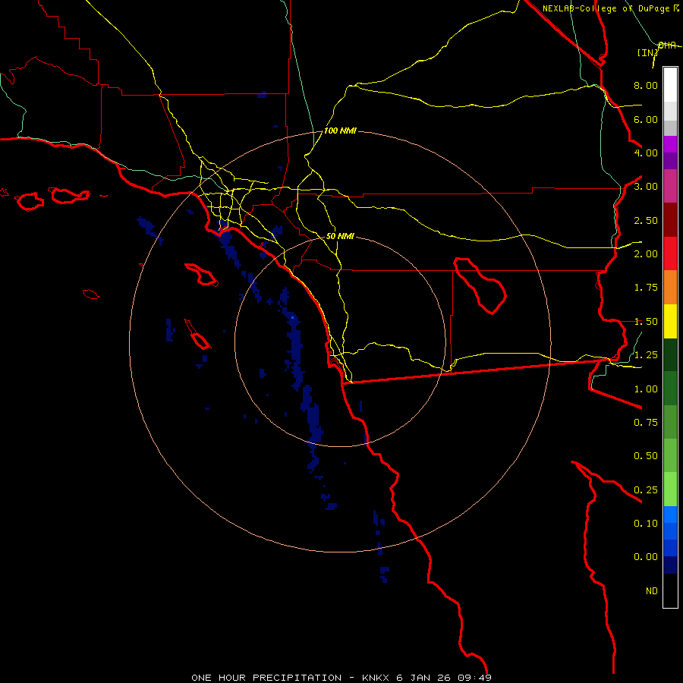
Task: Click the 0.25 legend label
Action: point(646,490)
